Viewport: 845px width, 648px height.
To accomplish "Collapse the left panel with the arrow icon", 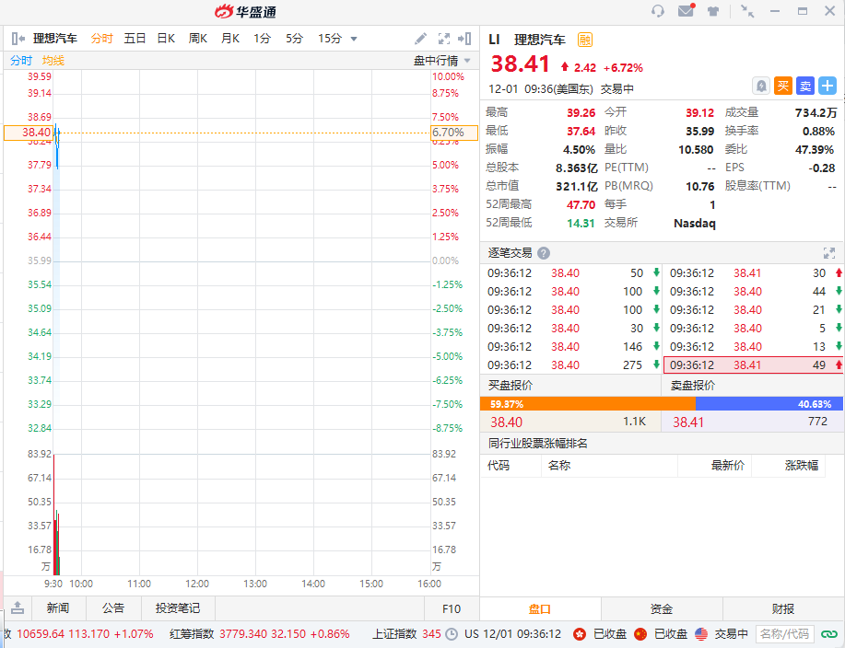I will click(x=18, y=39).
